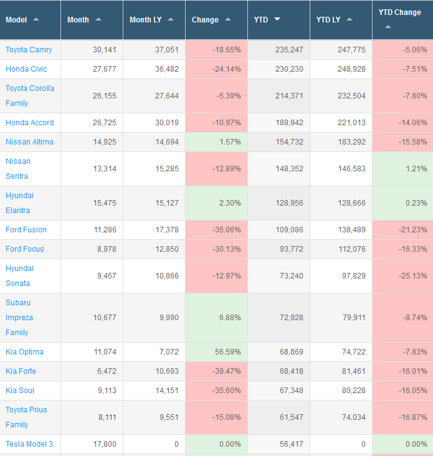Select the -5.39% Change cell

216,96
